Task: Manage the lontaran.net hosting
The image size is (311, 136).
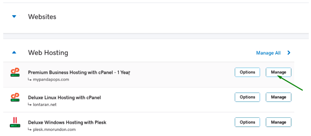Action: click(279, 97)
